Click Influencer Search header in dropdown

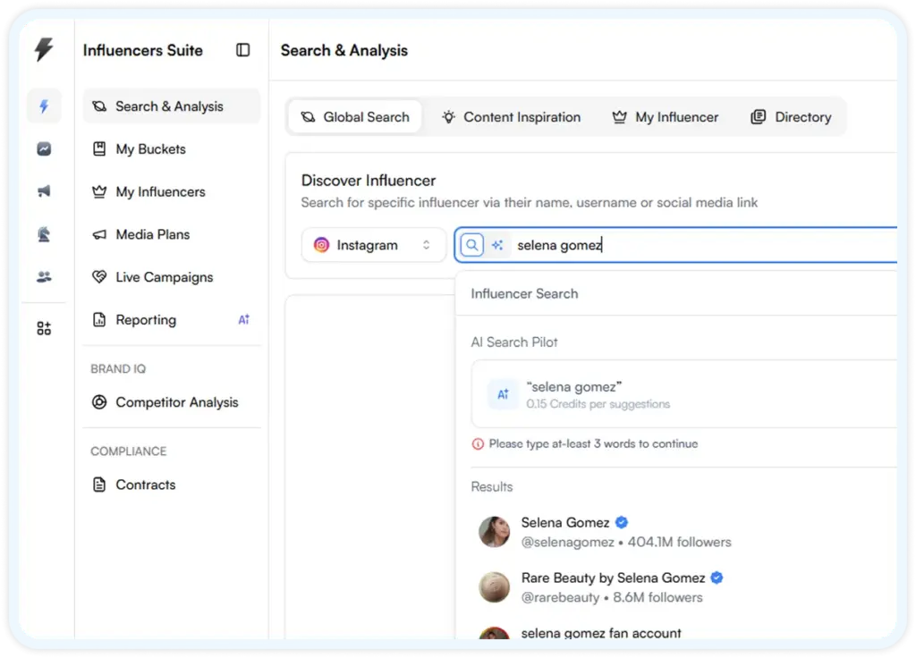(x=524, y=293)
